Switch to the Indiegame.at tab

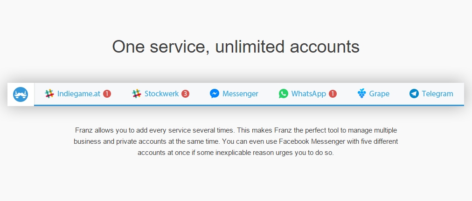[x=78, y=94]
